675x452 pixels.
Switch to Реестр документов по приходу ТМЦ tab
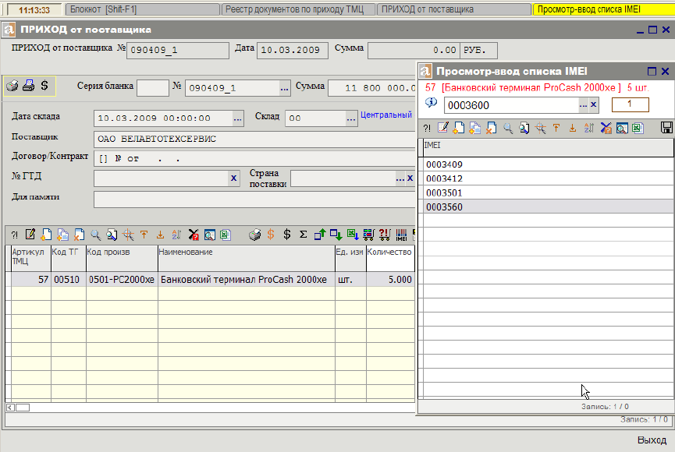[298, 9]
